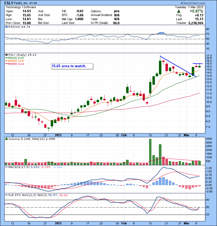217x226 pixels.
Task: Click the volume bars icon beside Volume label
Action: point(6,139)
